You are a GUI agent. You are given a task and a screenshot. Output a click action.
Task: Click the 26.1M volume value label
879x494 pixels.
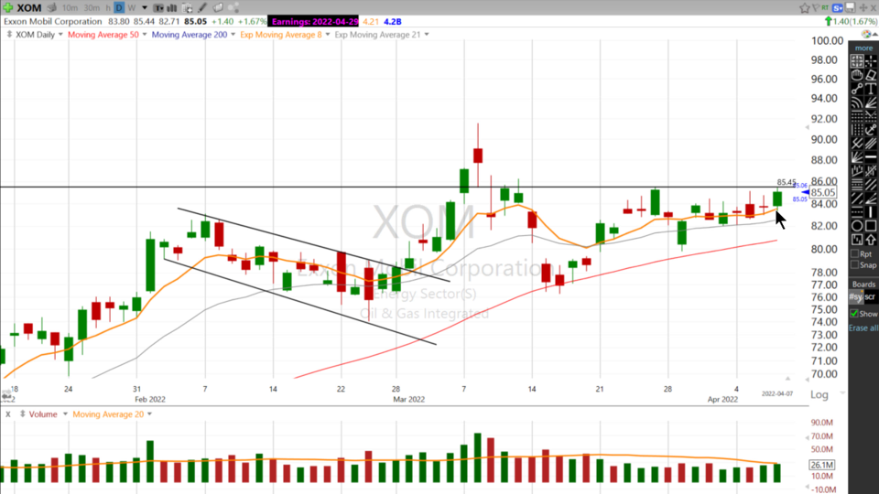click(x=822, y=465)
